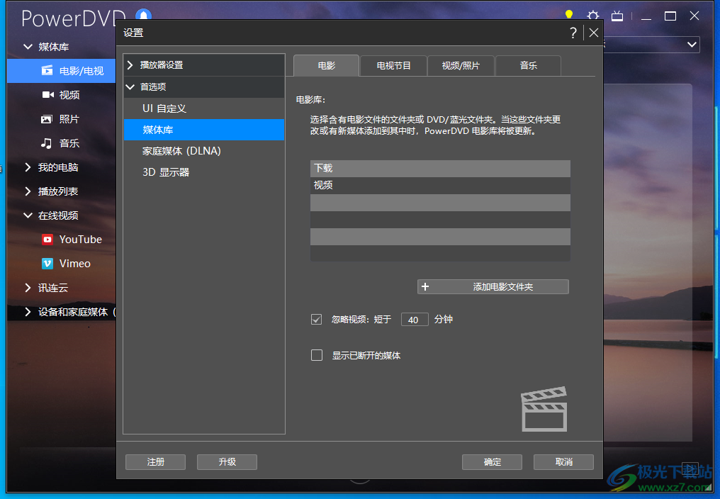Screen dimensions: 720x499
Task: Click the 升级 button
Action: coord(227,461)
